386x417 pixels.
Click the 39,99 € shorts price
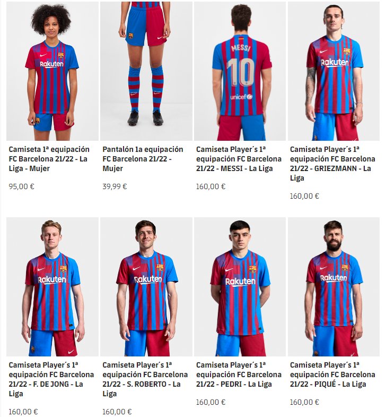coord(115,186)
